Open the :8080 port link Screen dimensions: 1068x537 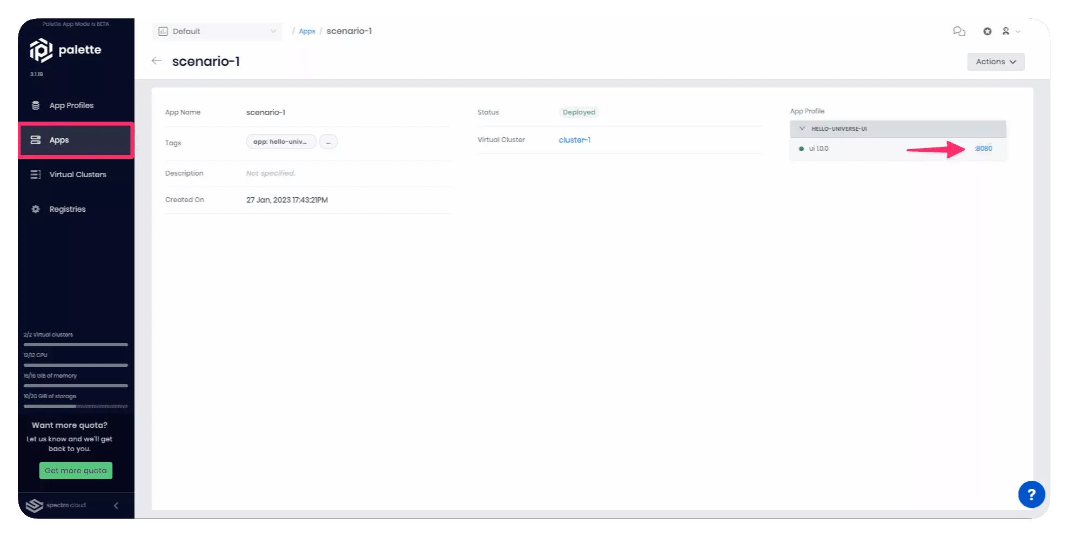click(983, 149)
